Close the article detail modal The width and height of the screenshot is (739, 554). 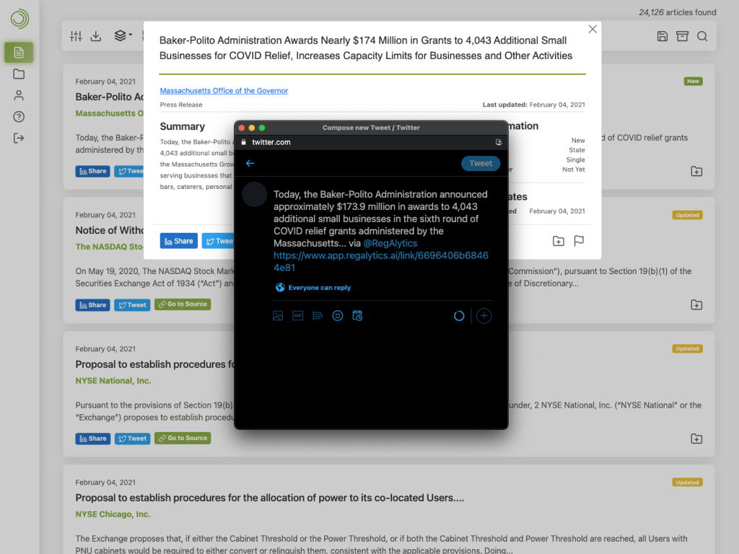(592, 30)
